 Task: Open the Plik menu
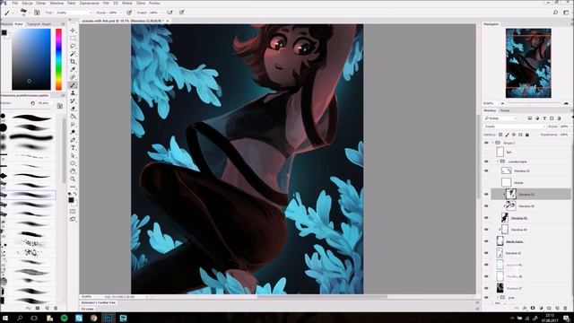15,3
